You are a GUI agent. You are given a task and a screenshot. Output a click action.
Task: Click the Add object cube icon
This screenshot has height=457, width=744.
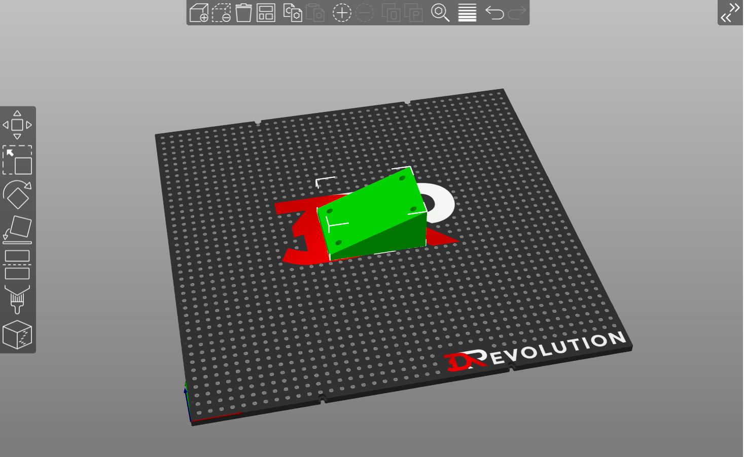(199, 13)
